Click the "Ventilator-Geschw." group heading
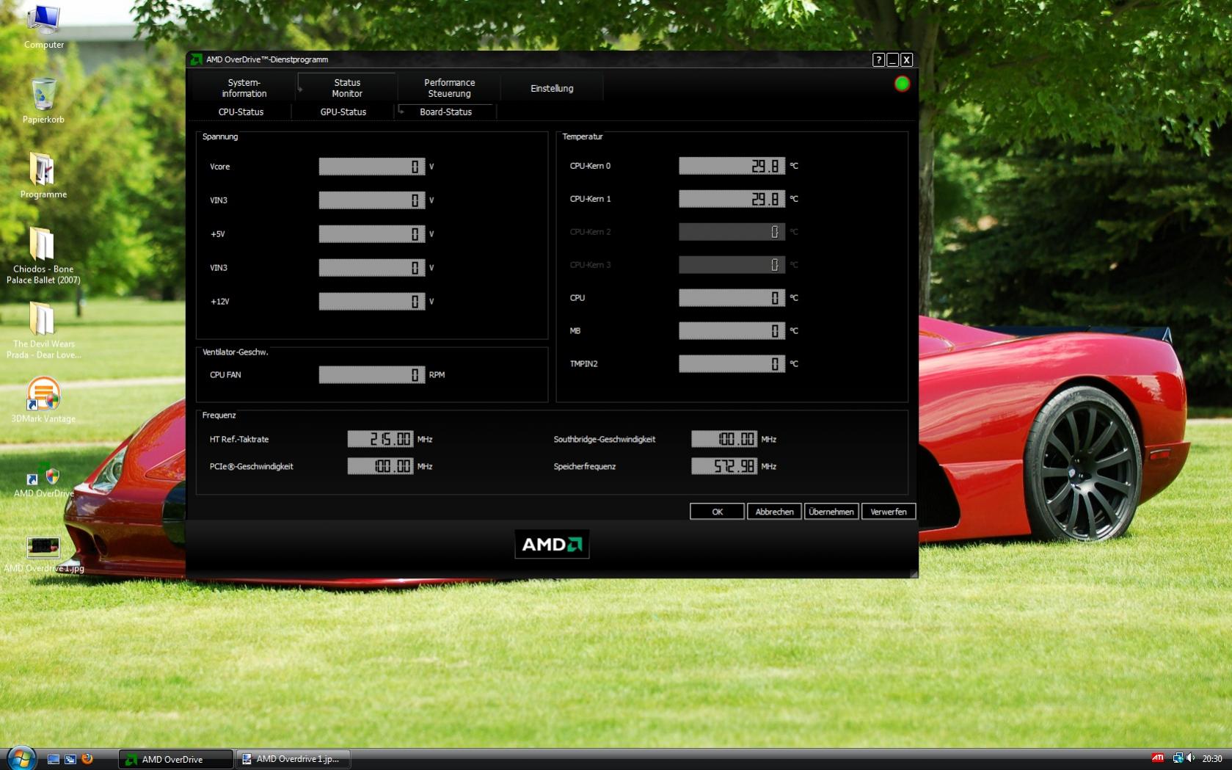The width and height of the screenshot is (1232, 770). pos(236,352)
